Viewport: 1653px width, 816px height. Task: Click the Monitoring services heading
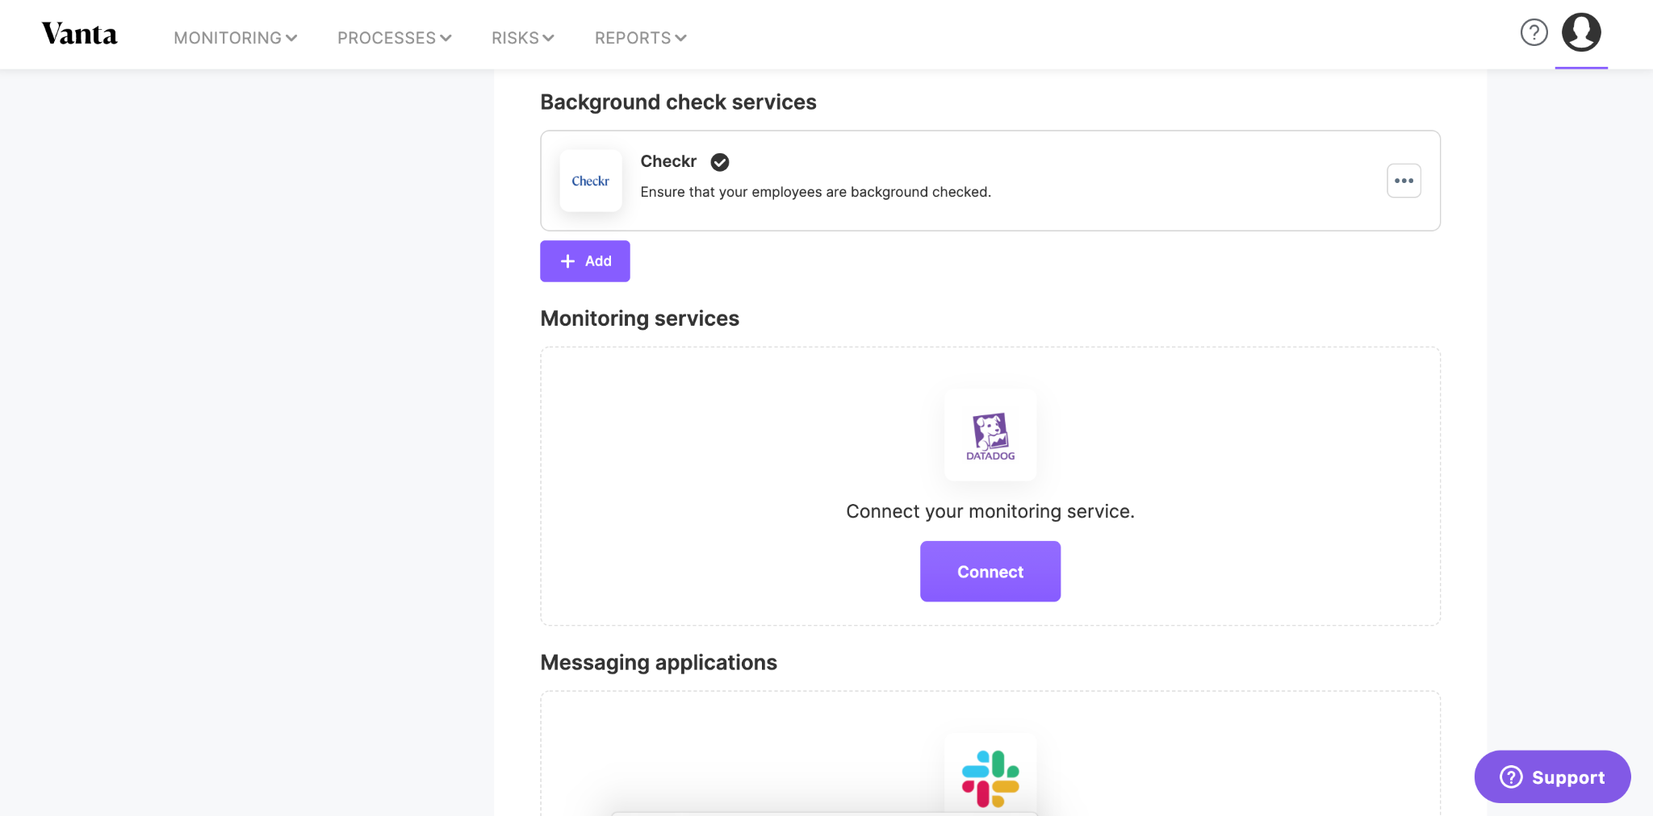click(639, 318)
